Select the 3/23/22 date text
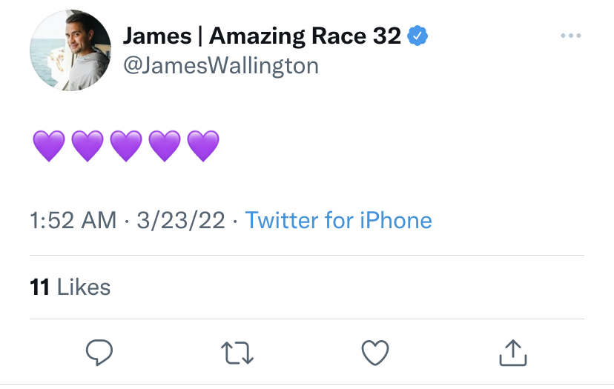Image resolution: width=614 pixels, height=389 pixels. pyautogui.click(x=181, y=220)
